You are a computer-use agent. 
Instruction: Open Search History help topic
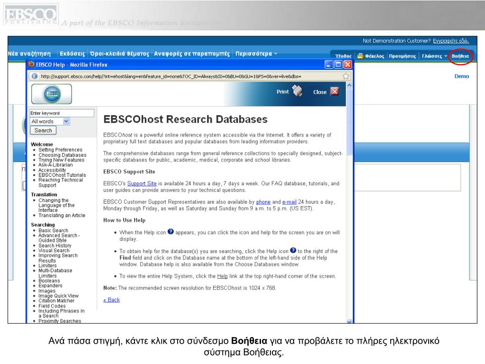[x=55, y=246]
